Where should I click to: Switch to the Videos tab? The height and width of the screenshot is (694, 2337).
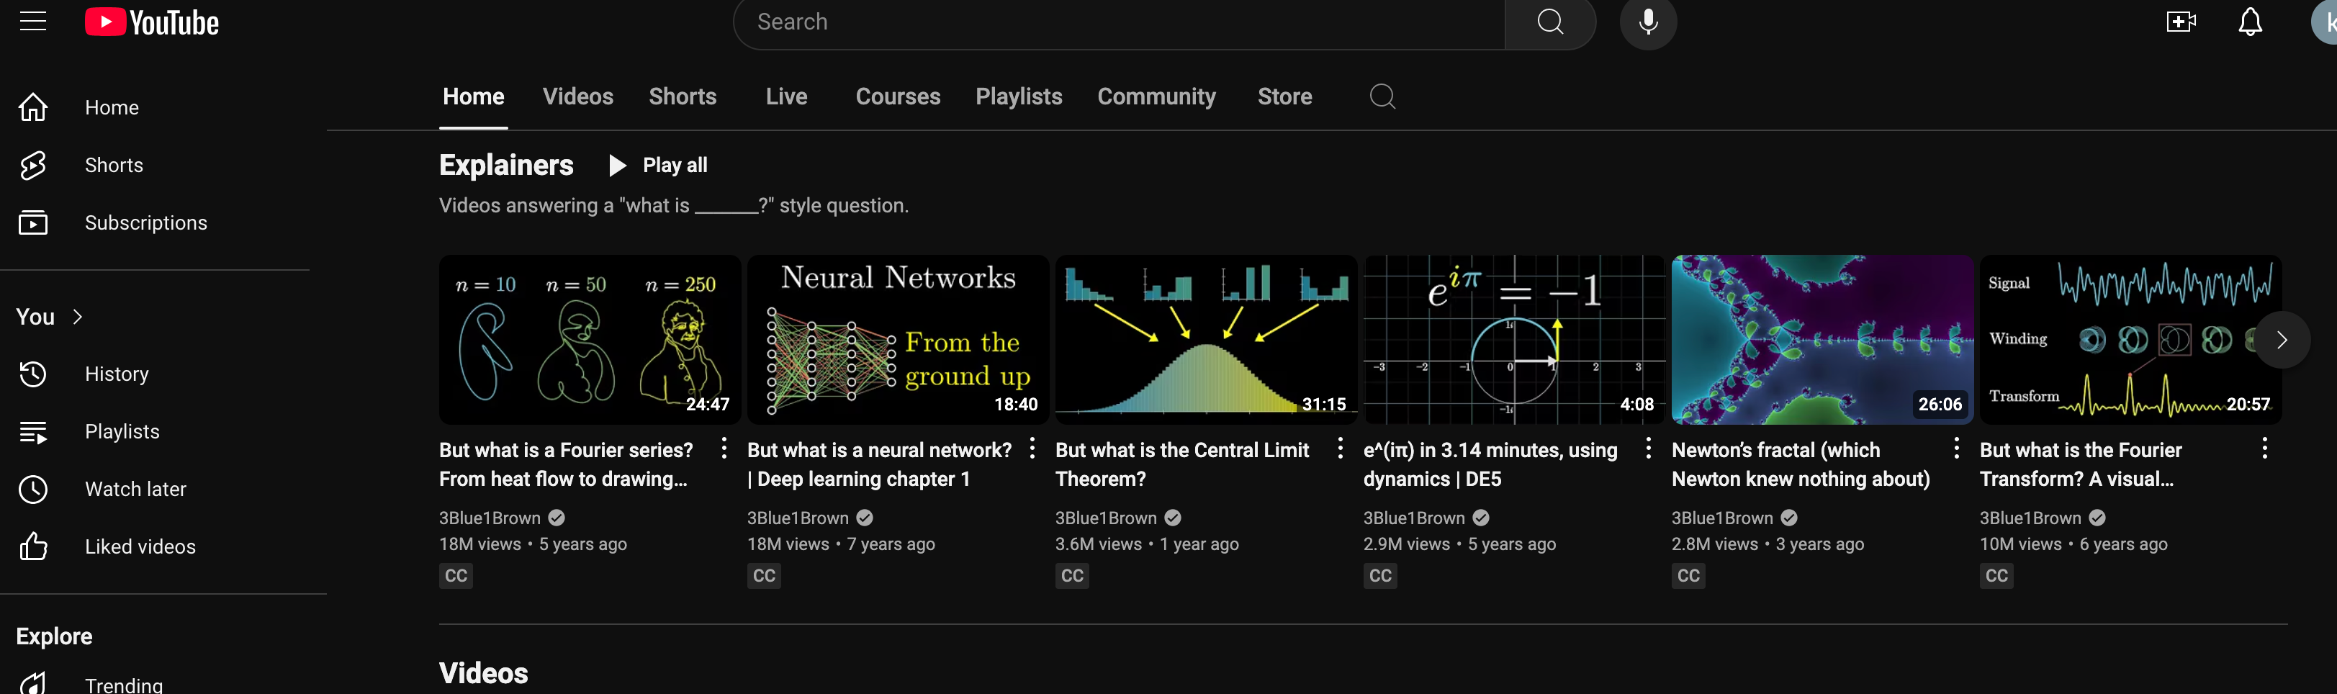tap(578, 96)
